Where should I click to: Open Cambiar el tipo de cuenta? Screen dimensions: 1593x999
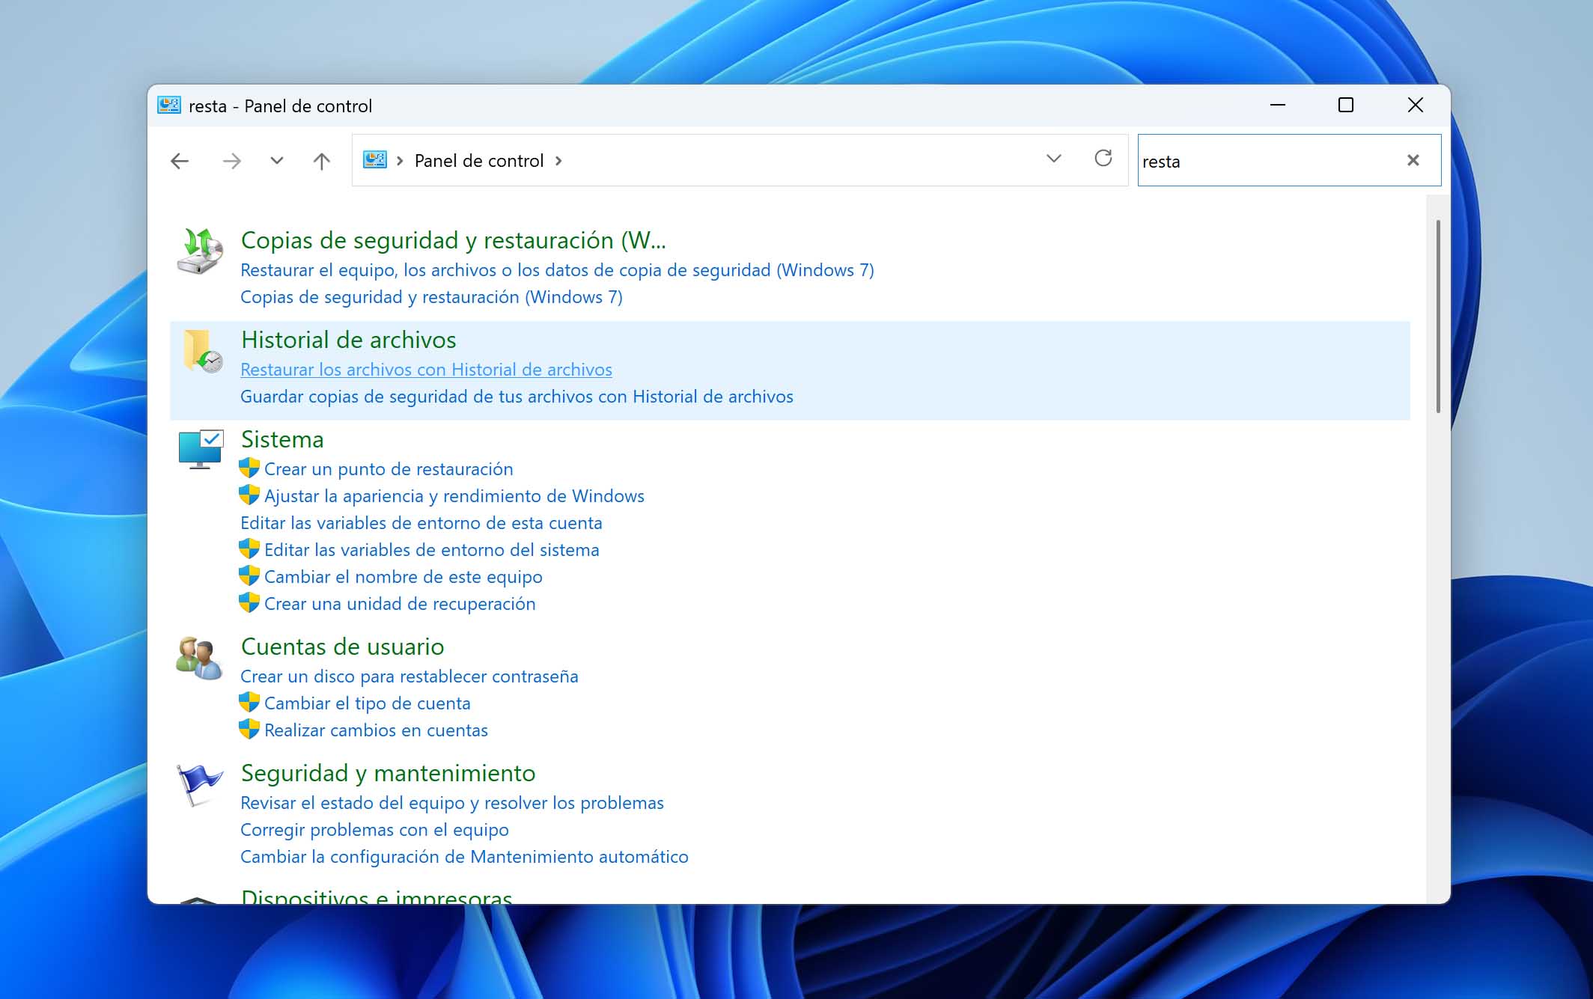pos(368,703)
